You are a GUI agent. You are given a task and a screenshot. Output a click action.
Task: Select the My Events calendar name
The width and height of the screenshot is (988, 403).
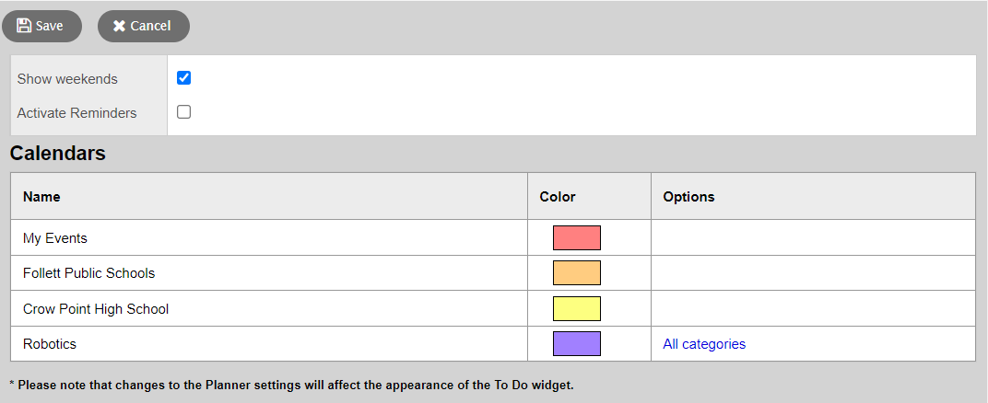pos(55,238)
